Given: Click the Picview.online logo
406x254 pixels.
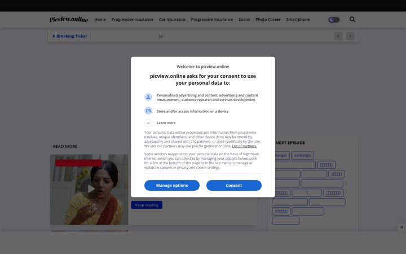Looking at the screenshot, I should point(69,19).
